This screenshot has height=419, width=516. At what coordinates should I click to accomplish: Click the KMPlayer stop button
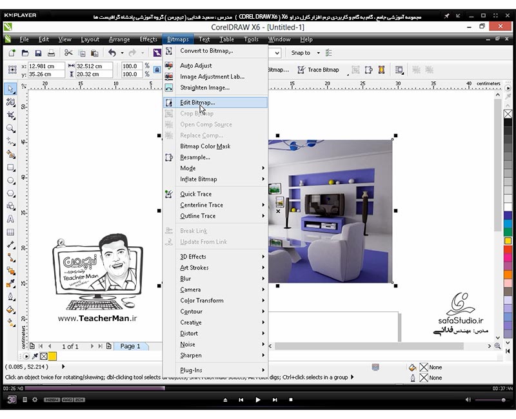291,400
